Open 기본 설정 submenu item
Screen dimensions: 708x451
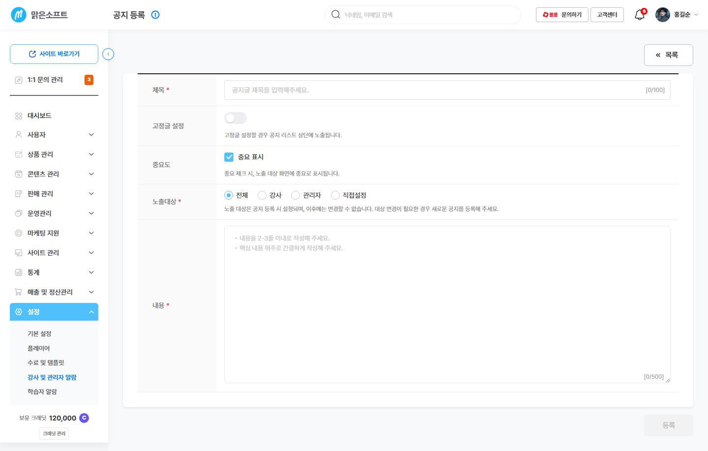tap(39, 333)
